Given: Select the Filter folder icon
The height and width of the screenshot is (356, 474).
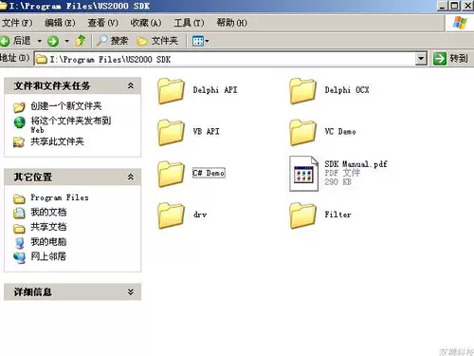Looking at the screenshot, I should point(302,215).
